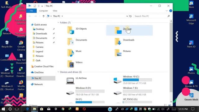Image resolution: width=199 pixels, height=112 pixels.
Task: Click This PC in the address bar
Action: (x=57, y=16)
